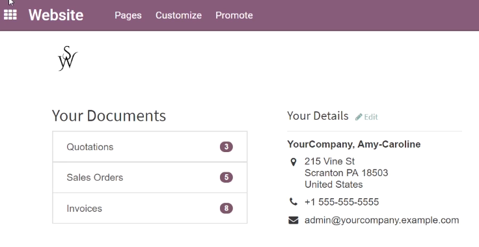Click the envelope email icon
Screen dimensions: 479x247
(x=294, y=220)
